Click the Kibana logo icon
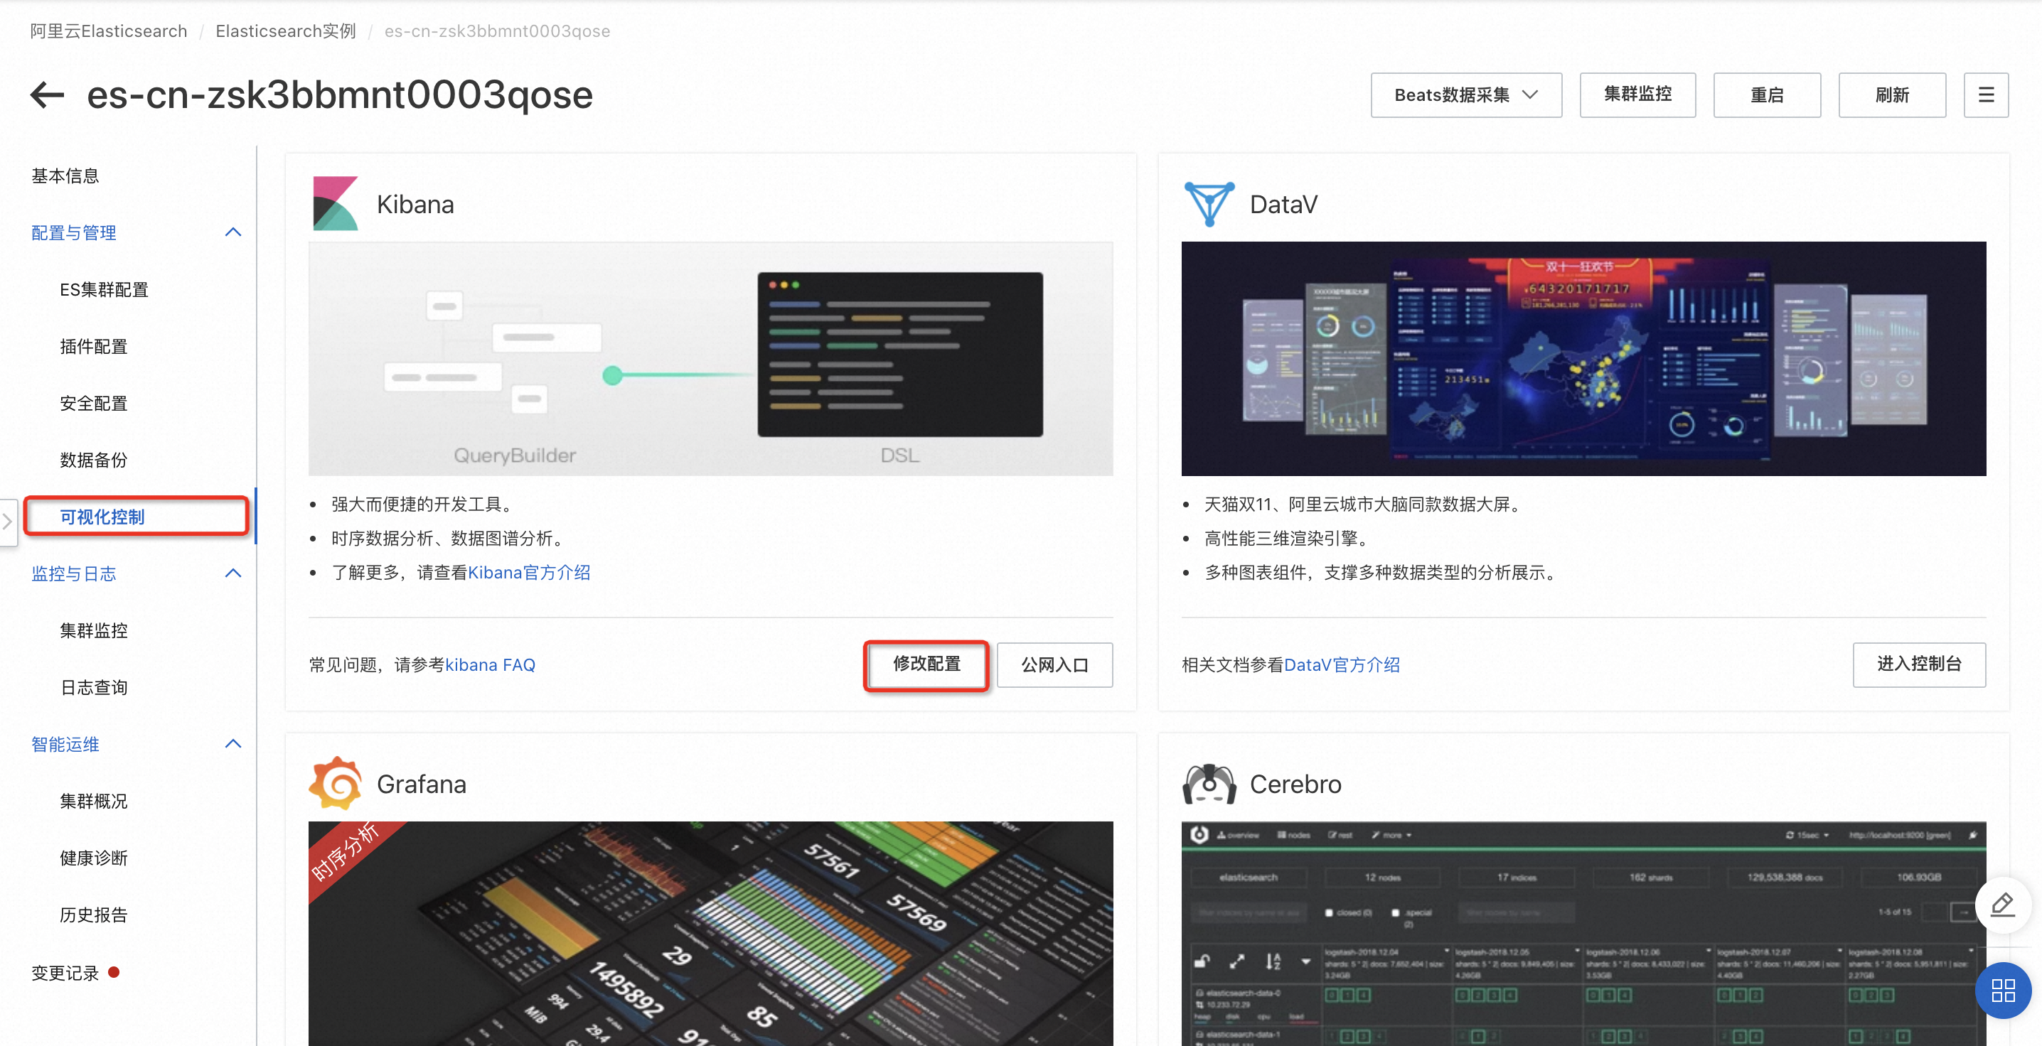The height and width of the screenshot is (1046, 2042). point(336,204)
